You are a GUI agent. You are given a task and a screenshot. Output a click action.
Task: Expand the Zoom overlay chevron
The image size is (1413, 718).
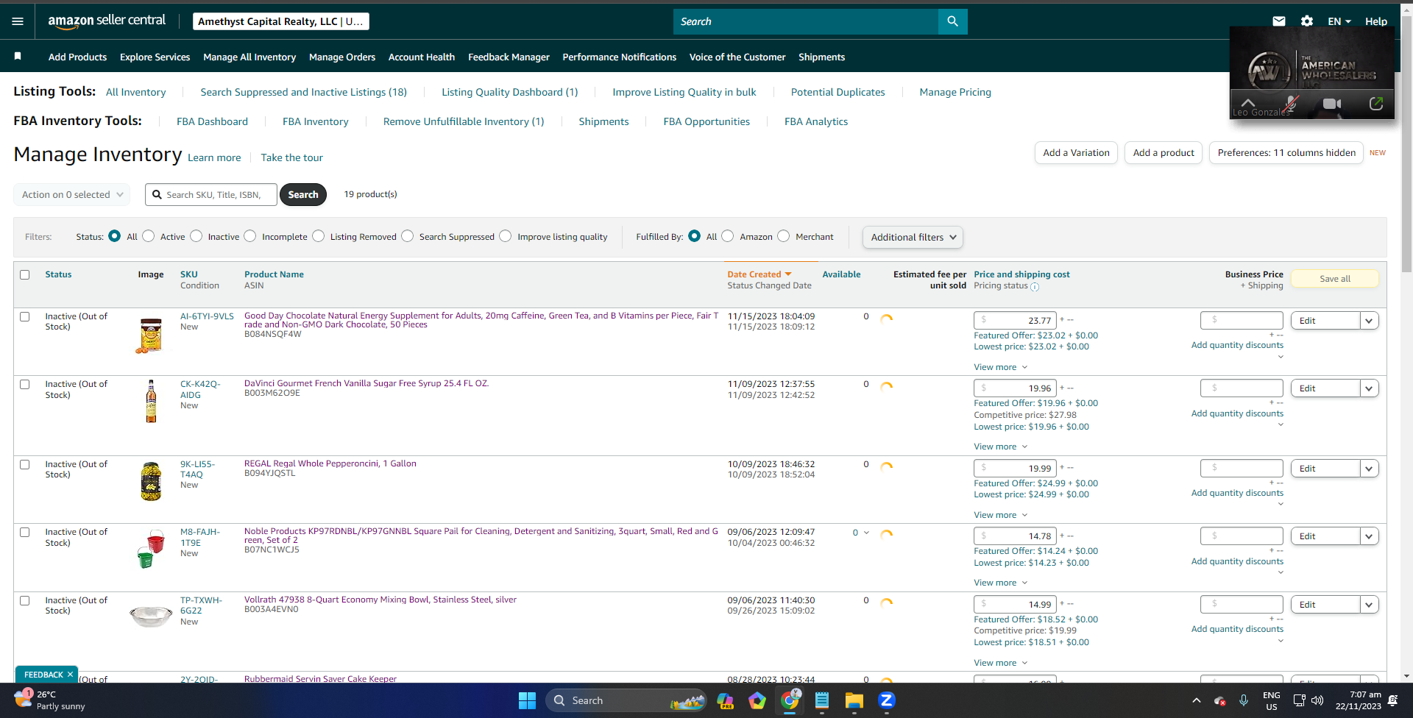click(1248, 103)
